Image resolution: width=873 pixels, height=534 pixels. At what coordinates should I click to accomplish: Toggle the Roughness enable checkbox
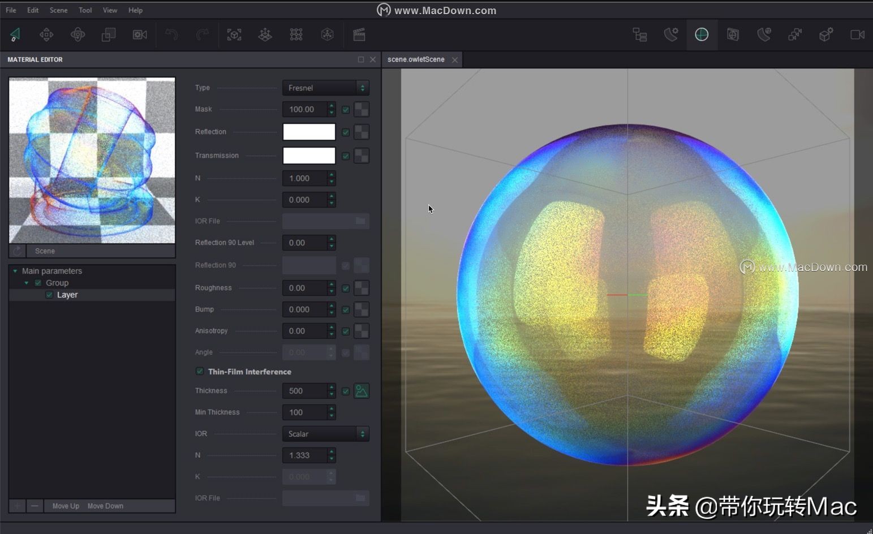(346, 288)
